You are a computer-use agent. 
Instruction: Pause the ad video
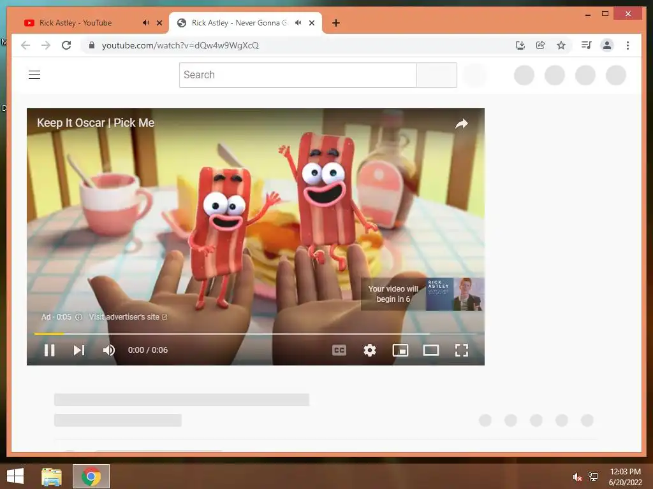[49, 350]
